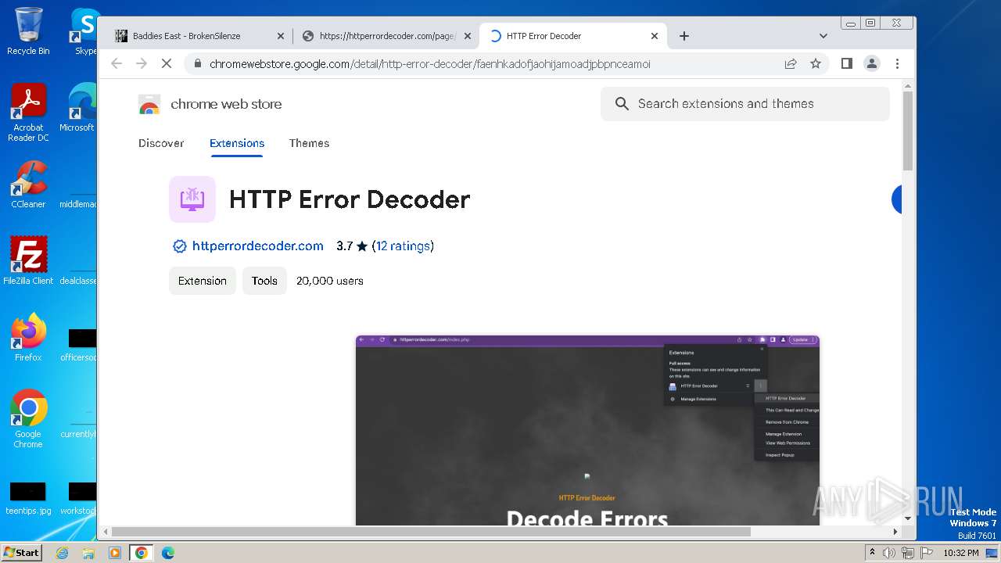Launch CCleaner from the desktop
Viewport: 1001px width, 563px height.
[x=28, y=185]
